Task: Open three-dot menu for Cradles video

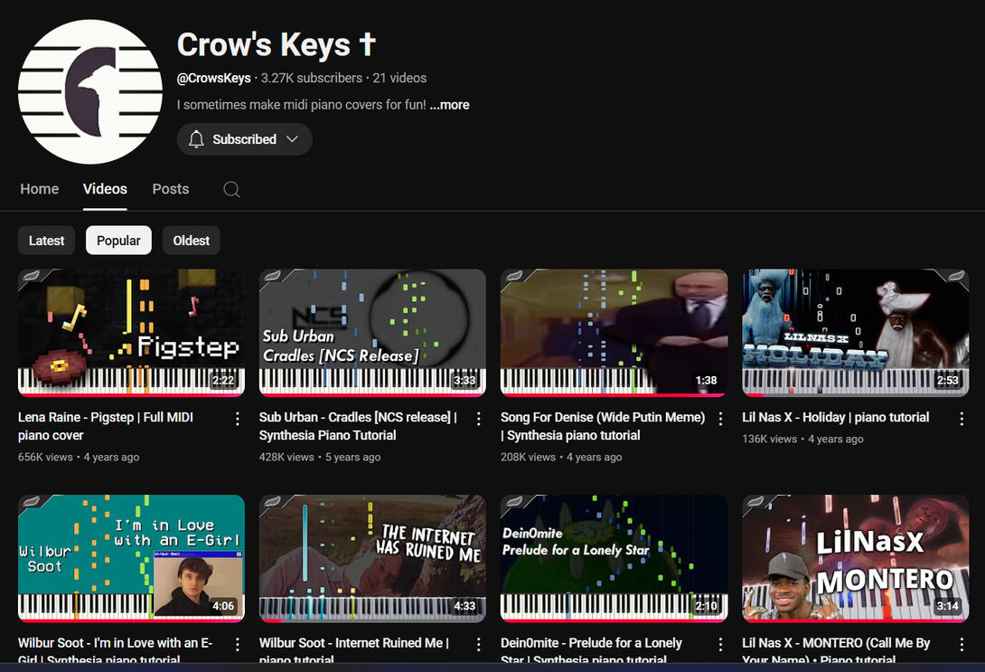Action: tap(479, 419)
